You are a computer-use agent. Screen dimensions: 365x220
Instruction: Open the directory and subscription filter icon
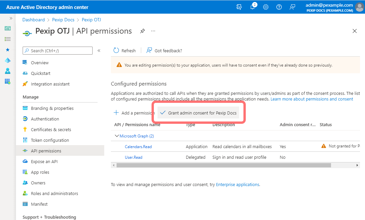point(239,7)
